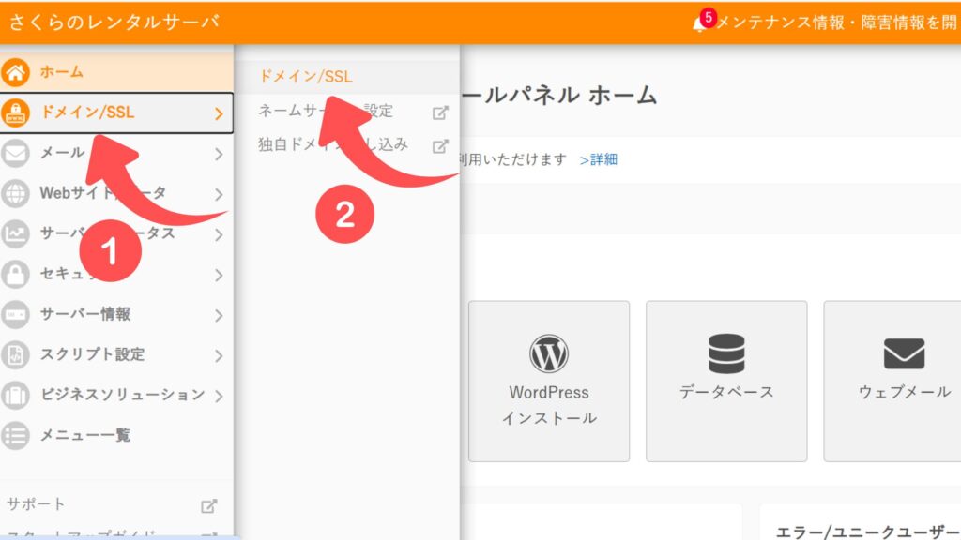Screen dimensions: 961x540
Task: Expand the サーバステータス chevron arrow
Action: click(219, 234)
